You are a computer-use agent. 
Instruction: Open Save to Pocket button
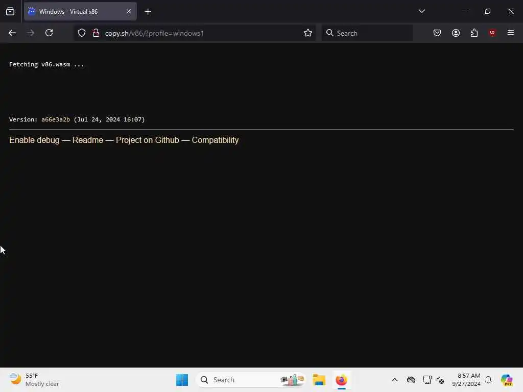point(437,33)
